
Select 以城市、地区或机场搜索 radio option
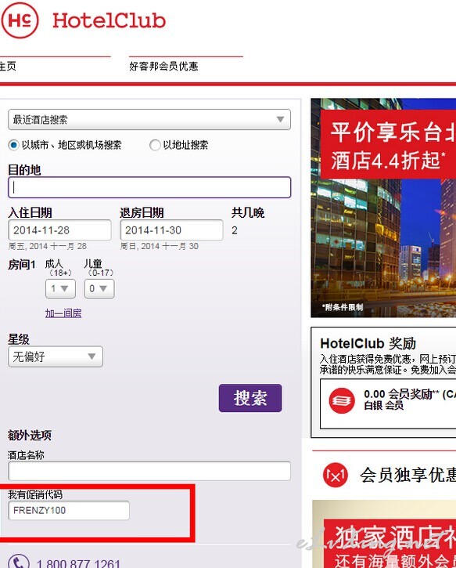click(13, 145)
